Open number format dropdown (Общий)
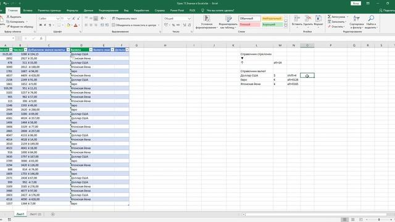The image size is (395, 222). pos(189,18)
